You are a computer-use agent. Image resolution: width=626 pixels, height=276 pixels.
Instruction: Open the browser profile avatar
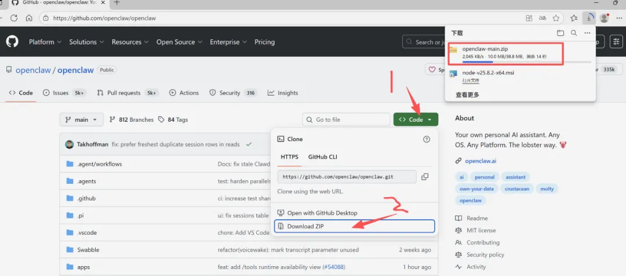pos(604,18)
